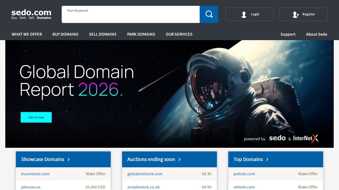Screen dimensions: 339x190
Task: Open the jobsusa.us domain listing
Action: coord(31,187)
